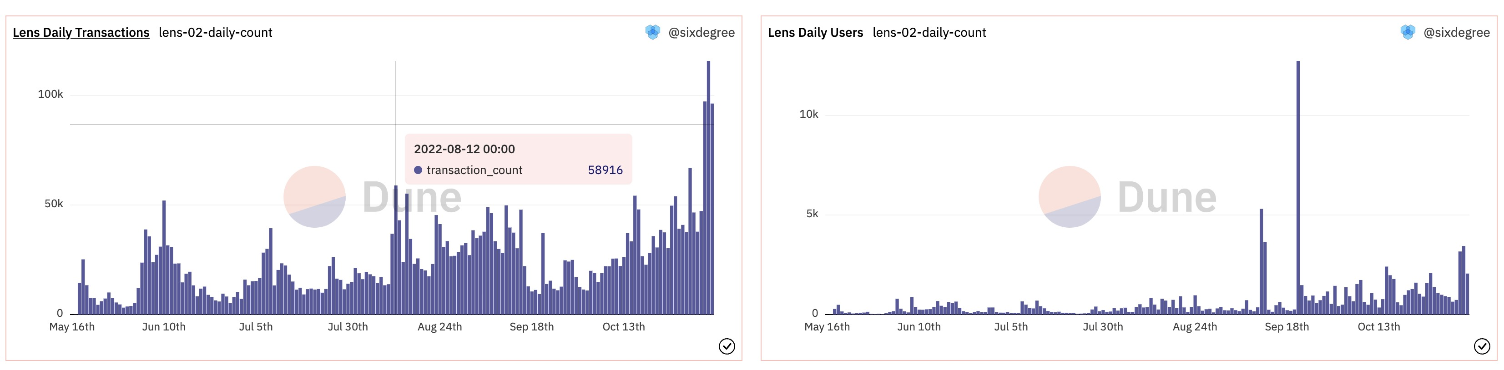Click the Dune logo circle in Transactions chart
The height and width of the screenshot is (370, 1504).
tap(314, 197)
